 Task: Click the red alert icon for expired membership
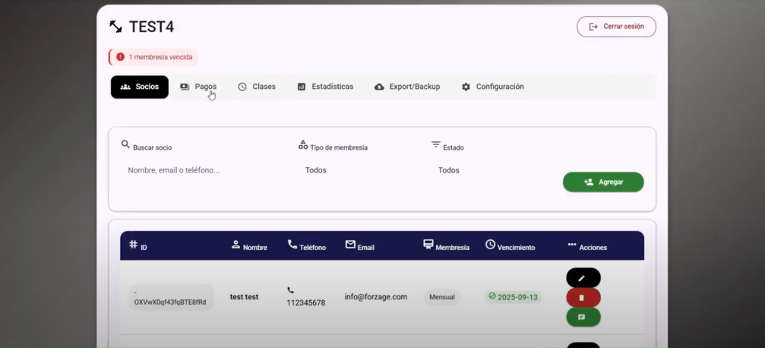point(120,57)
